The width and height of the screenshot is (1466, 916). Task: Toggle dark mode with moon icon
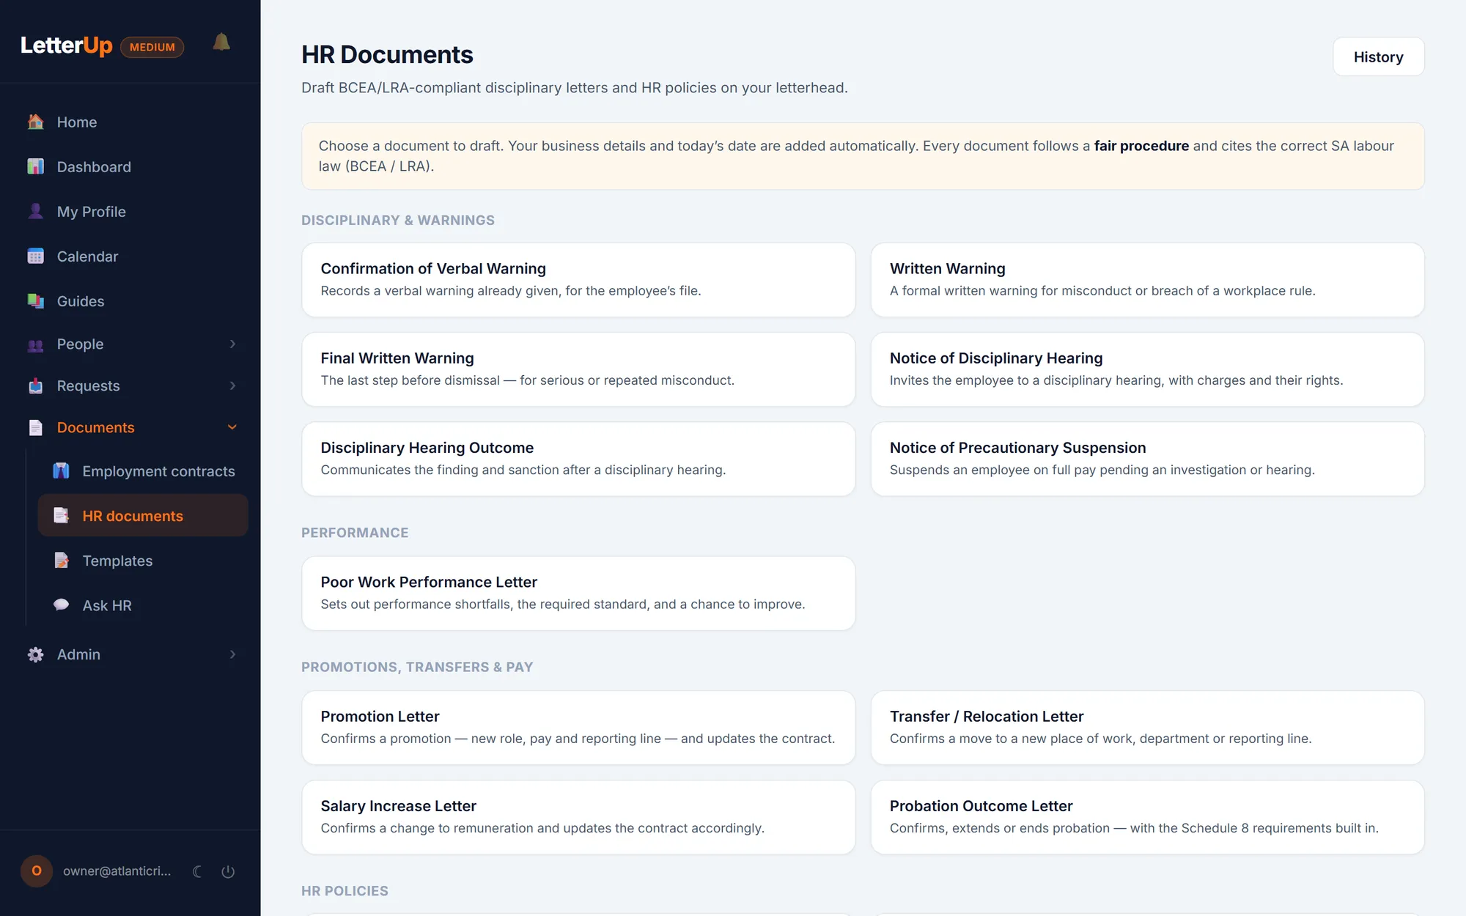[197, 871]
